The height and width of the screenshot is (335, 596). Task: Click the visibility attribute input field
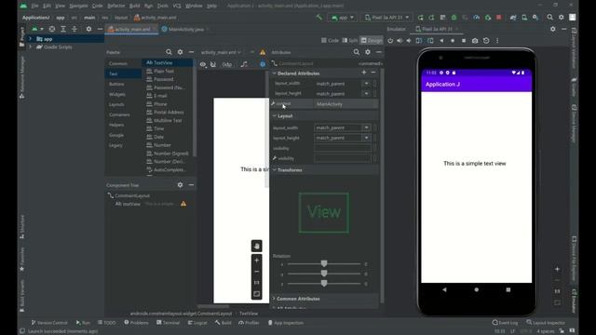pyautogui.click(x=342, y=148)
